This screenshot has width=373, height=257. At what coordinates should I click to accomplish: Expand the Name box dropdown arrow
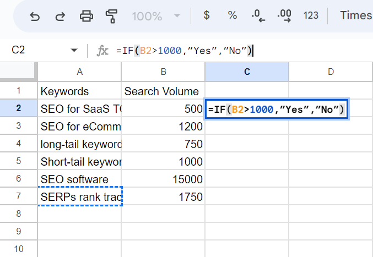coord(74,50)
